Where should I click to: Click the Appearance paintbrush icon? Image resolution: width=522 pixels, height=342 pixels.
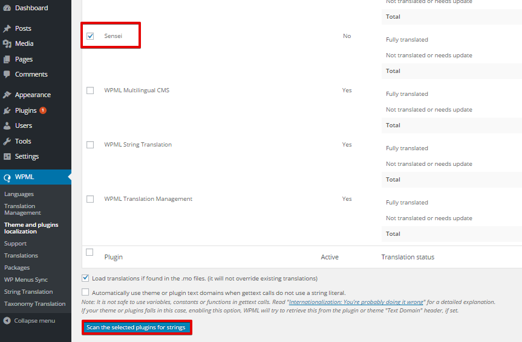pyautogui.click(x=7, y=95)
